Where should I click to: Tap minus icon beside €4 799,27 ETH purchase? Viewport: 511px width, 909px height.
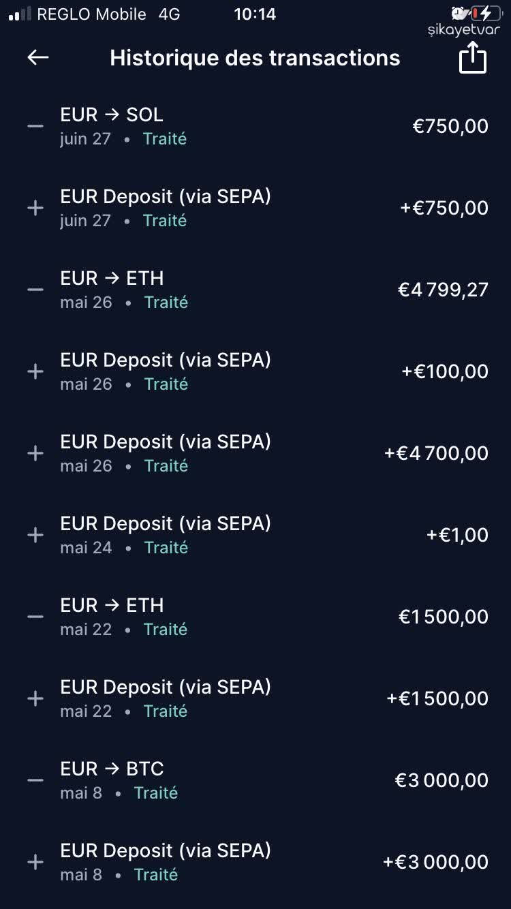pyautogui.click(x=35, y=290)
